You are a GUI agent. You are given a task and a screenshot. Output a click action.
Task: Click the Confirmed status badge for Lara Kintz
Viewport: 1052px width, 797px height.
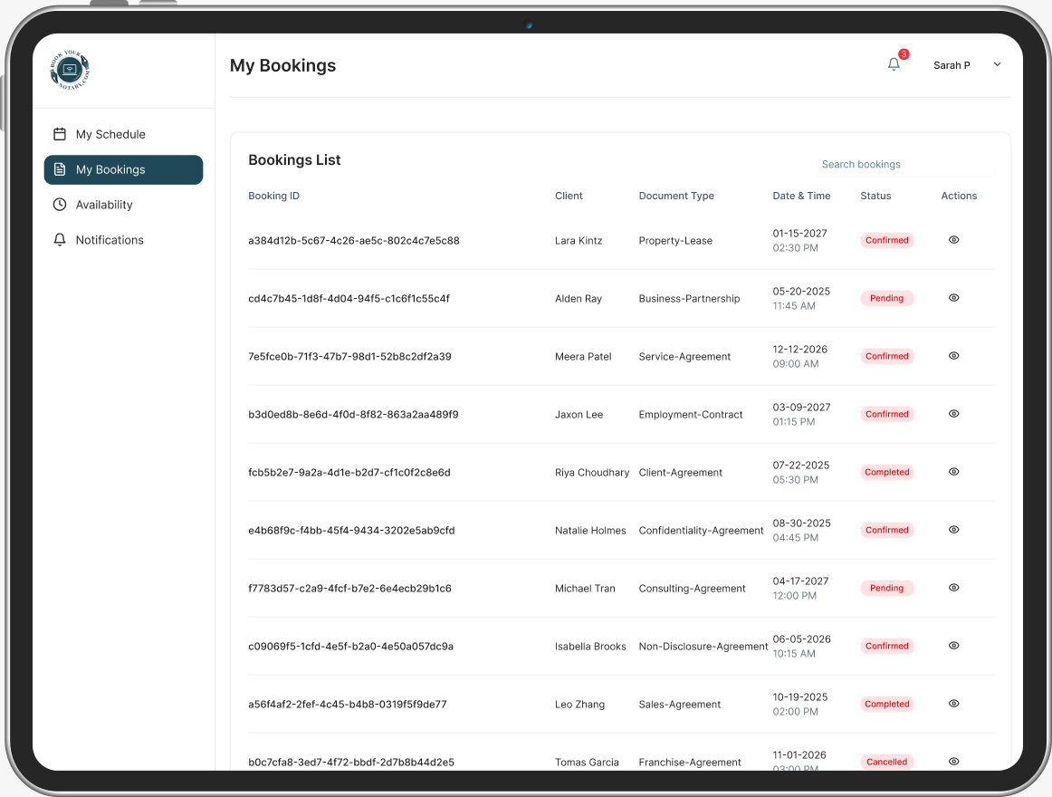click(x=887, y=240)
